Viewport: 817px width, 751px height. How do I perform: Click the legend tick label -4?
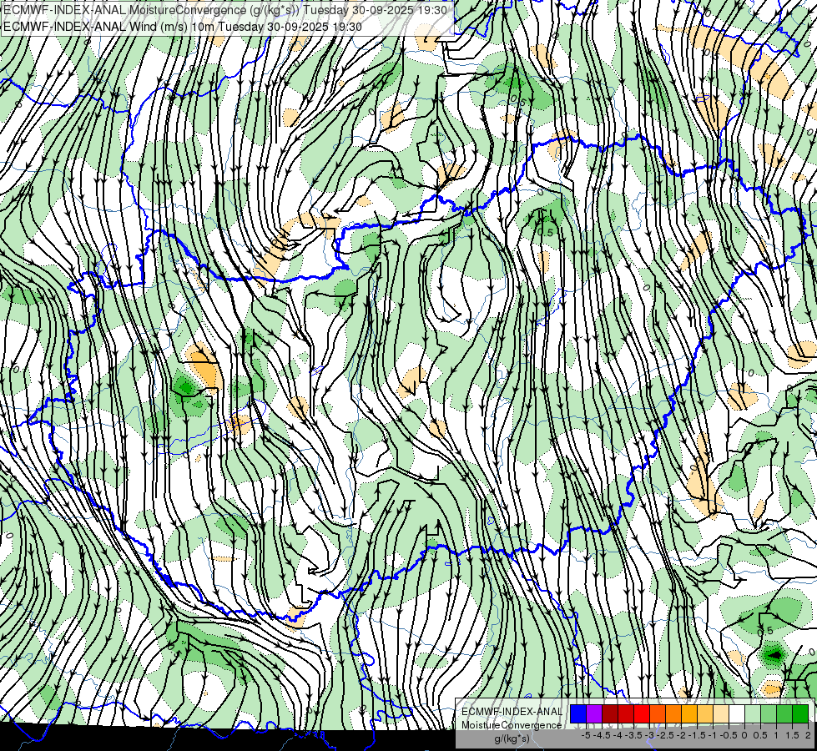[x=618, y=735]
